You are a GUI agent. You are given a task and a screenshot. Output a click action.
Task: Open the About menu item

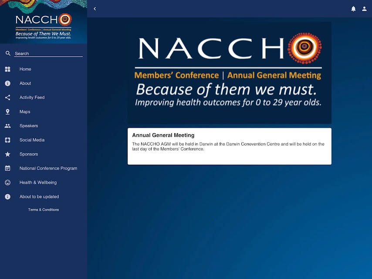(x=44, y=83)
